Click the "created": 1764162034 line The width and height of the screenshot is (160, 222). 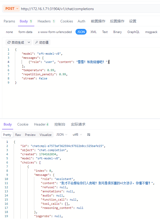coord(39,154)
